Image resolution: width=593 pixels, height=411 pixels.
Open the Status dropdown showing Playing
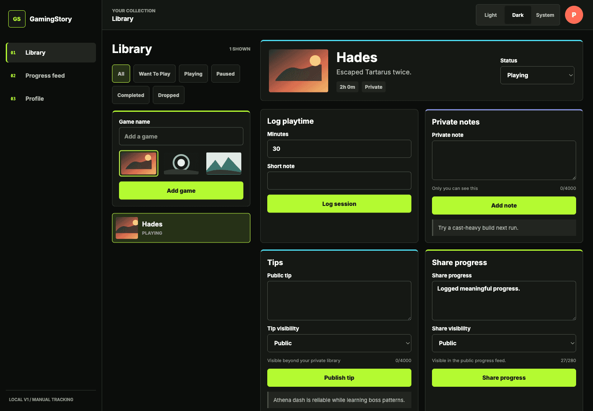(537, 75)
